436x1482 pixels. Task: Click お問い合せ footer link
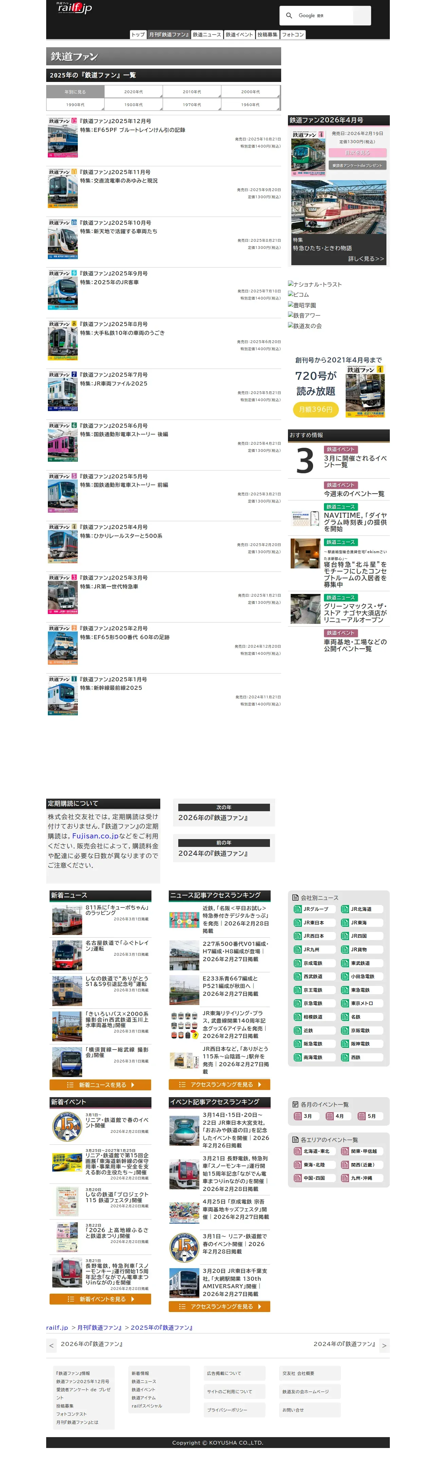coord(293,1410)
